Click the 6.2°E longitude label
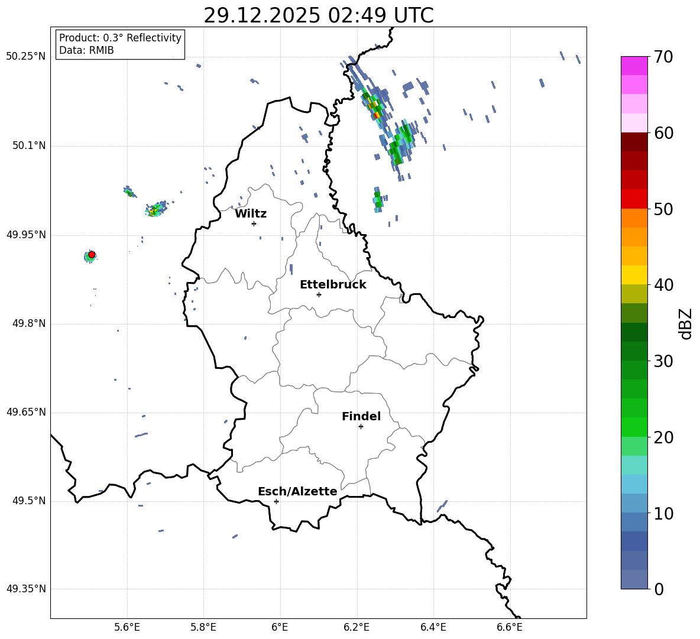The image size is (700, 639). (357, 627)
